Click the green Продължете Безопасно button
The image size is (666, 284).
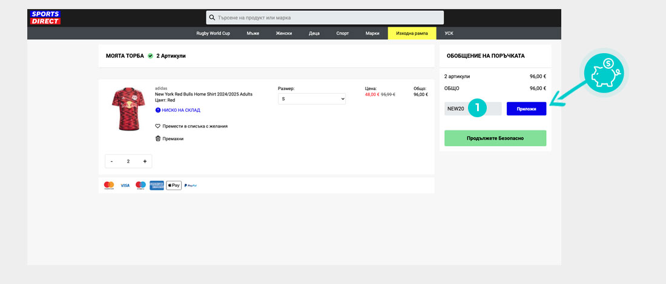[495, 138]
